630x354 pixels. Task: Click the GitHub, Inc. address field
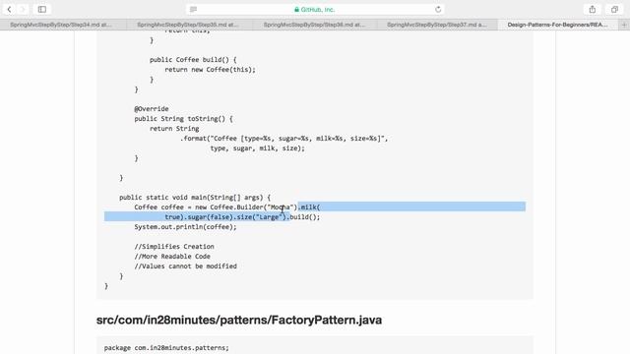coord(315,9)
